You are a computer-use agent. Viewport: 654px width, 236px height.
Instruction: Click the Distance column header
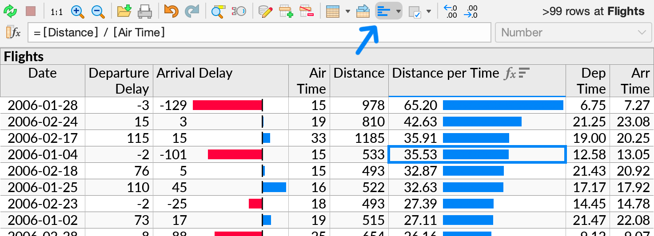359,81
